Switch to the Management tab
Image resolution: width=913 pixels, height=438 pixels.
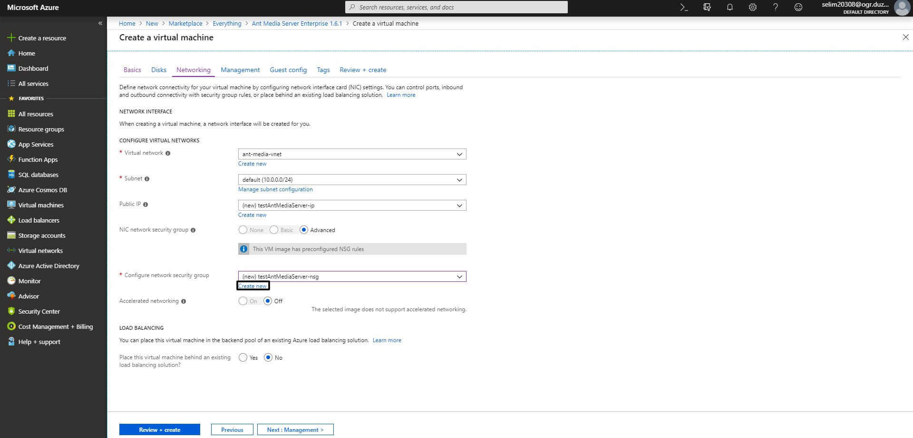(x=240, y=70)
